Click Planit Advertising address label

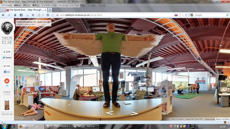(x=33, y=23)
